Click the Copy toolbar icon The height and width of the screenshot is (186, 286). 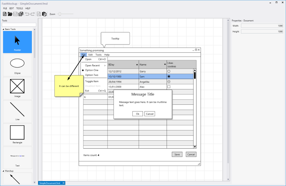tap(39, 14)
